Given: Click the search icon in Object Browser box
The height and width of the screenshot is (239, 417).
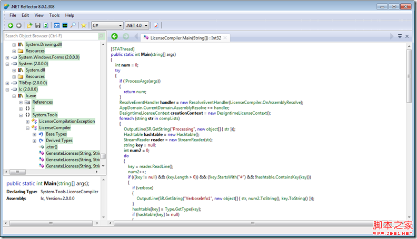Looking at the screenshot, I should (x=101, y=36).
